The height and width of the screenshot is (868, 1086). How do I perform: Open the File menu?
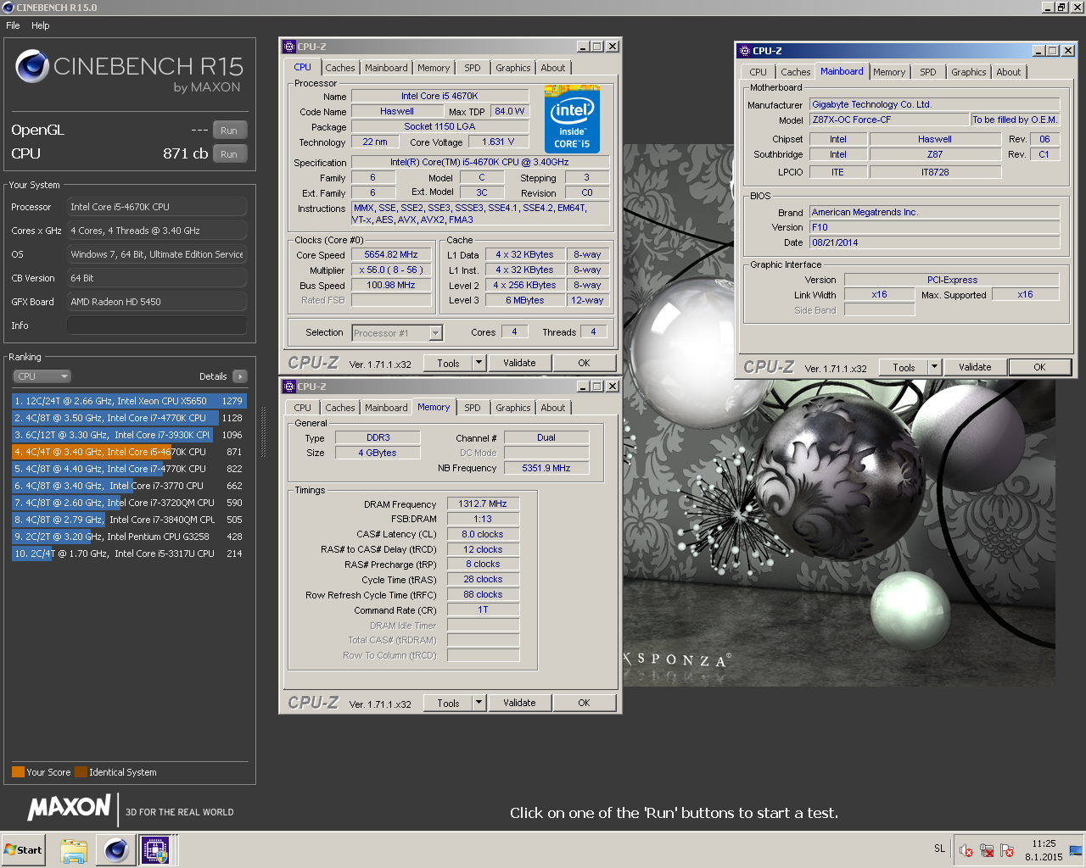point(13,25)
